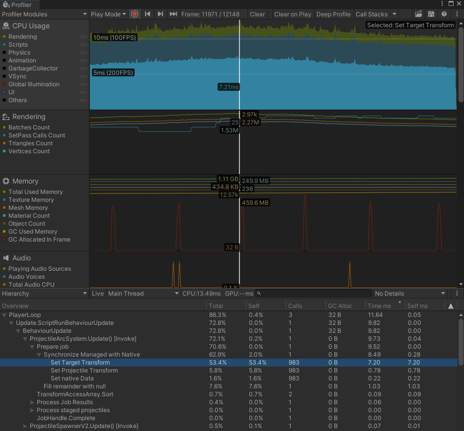Collapse the PlayerLoop tree item
The width and height of the screenshot is (464, 431).
coord(4,315)
